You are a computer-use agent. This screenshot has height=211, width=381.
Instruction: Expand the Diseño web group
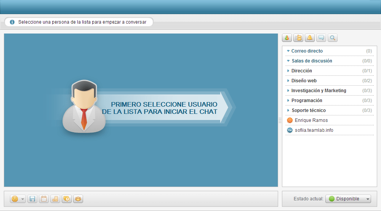288,81
